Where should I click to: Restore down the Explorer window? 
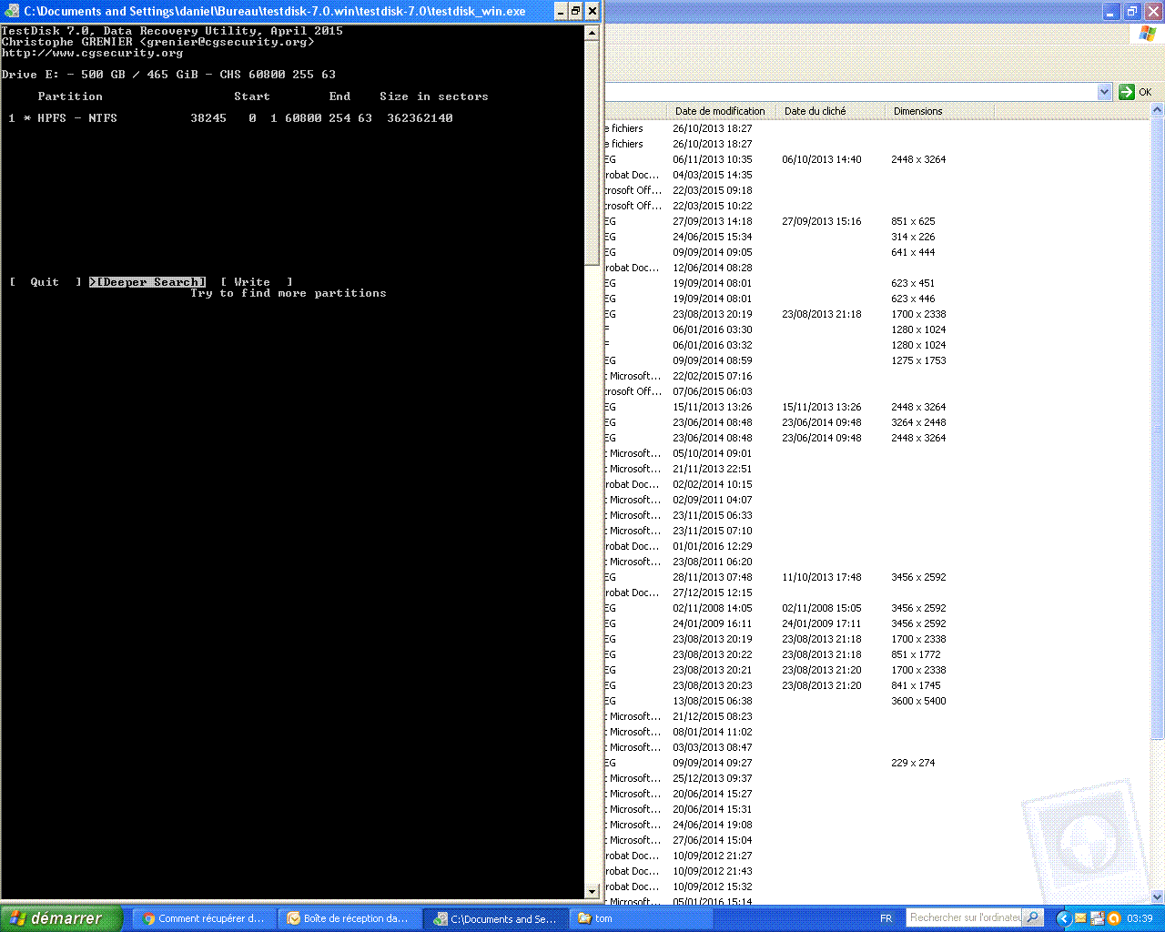(x=1131, y=11)
